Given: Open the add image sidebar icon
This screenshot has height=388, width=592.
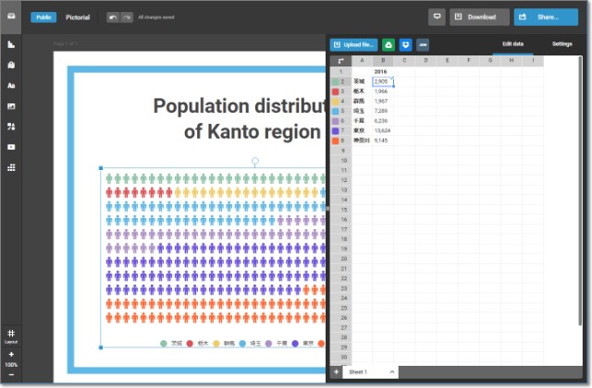Looking at the screenshot, I should [x=11, y=106].
